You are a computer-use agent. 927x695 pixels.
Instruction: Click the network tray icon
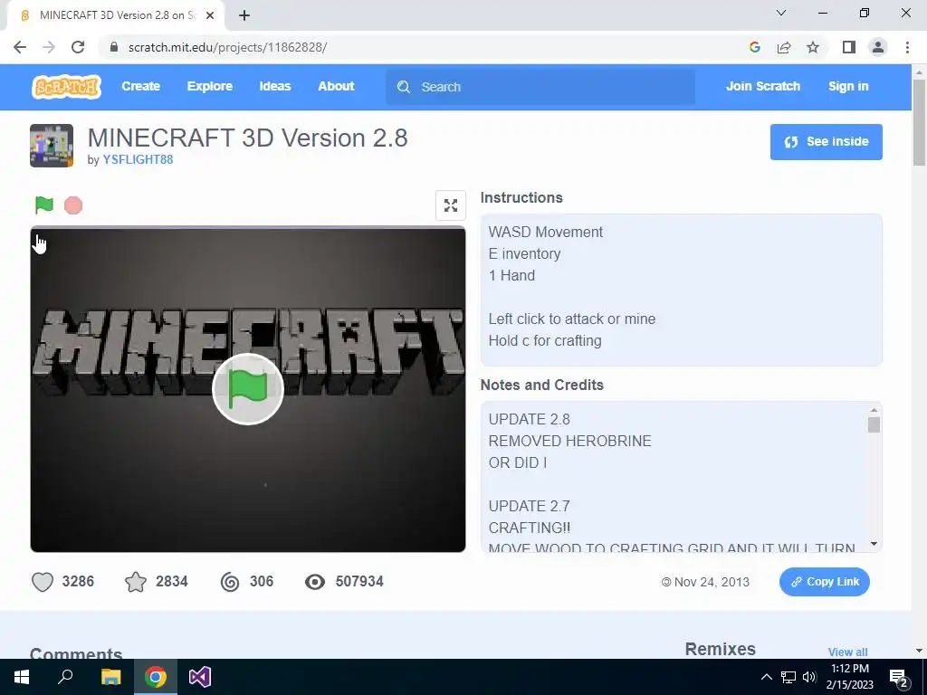click(x=788, y=677)
